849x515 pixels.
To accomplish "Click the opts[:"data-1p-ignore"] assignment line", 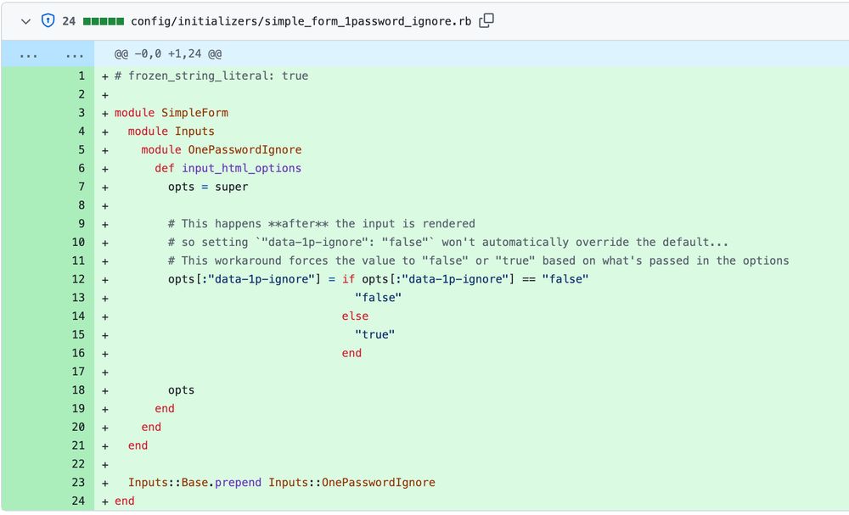I will click(378, 279).
